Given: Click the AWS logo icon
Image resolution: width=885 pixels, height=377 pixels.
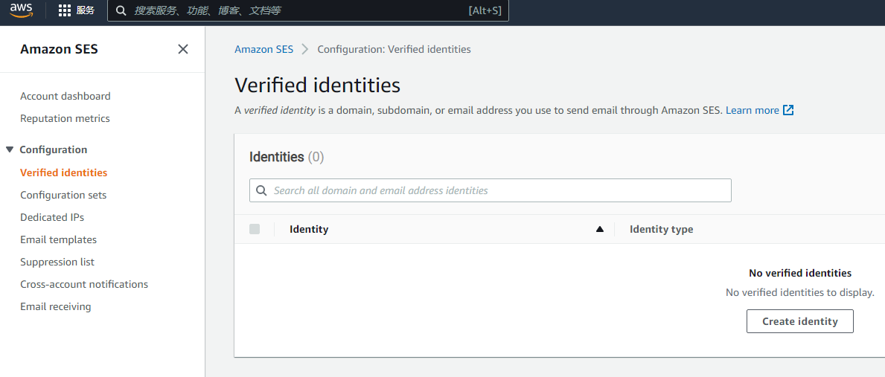Looking at the screenshot, I should tap(22, 10).
